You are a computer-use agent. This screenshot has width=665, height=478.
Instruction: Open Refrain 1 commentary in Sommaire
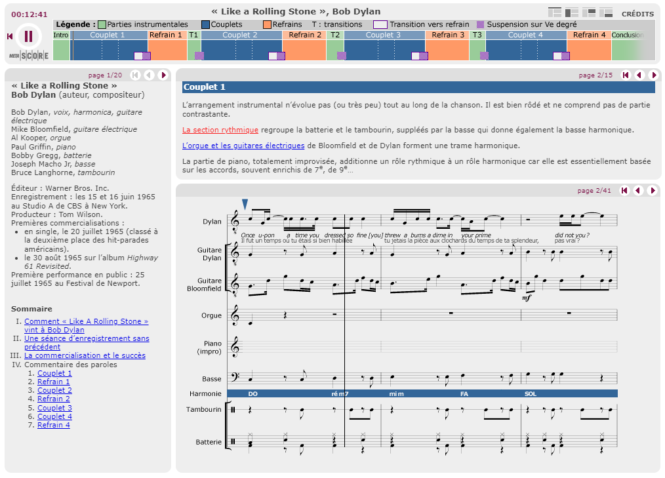point(53,382)
